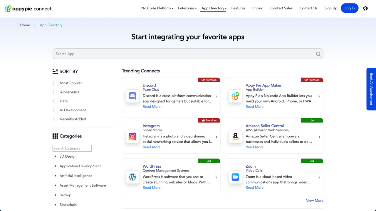Check the Alphabetical checkbox
This screenshot has height=211, width=376.
56,92
